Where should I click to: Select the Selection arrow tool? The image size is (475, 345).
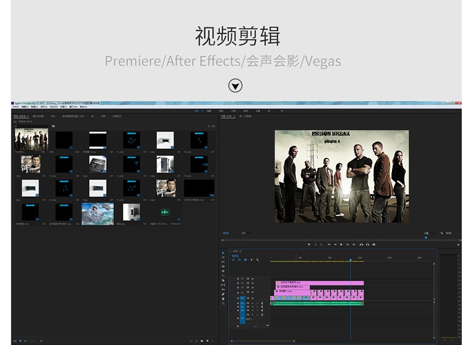223,253
